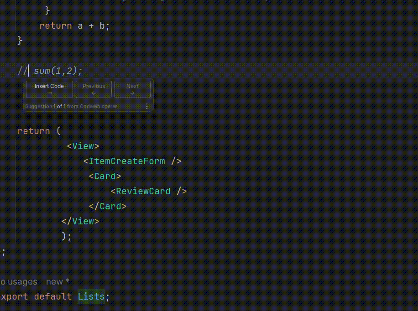This screenshot has width=418, height=311.
Task: Click the <ItemCreateForm /> tag
Action: coord(132,161)
